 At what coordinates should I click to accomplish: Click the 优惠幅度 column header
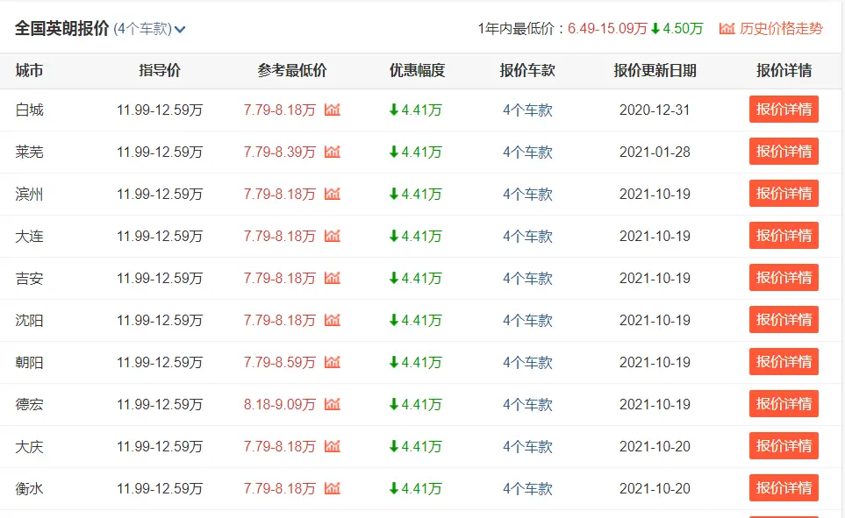(x=417, y=71)
